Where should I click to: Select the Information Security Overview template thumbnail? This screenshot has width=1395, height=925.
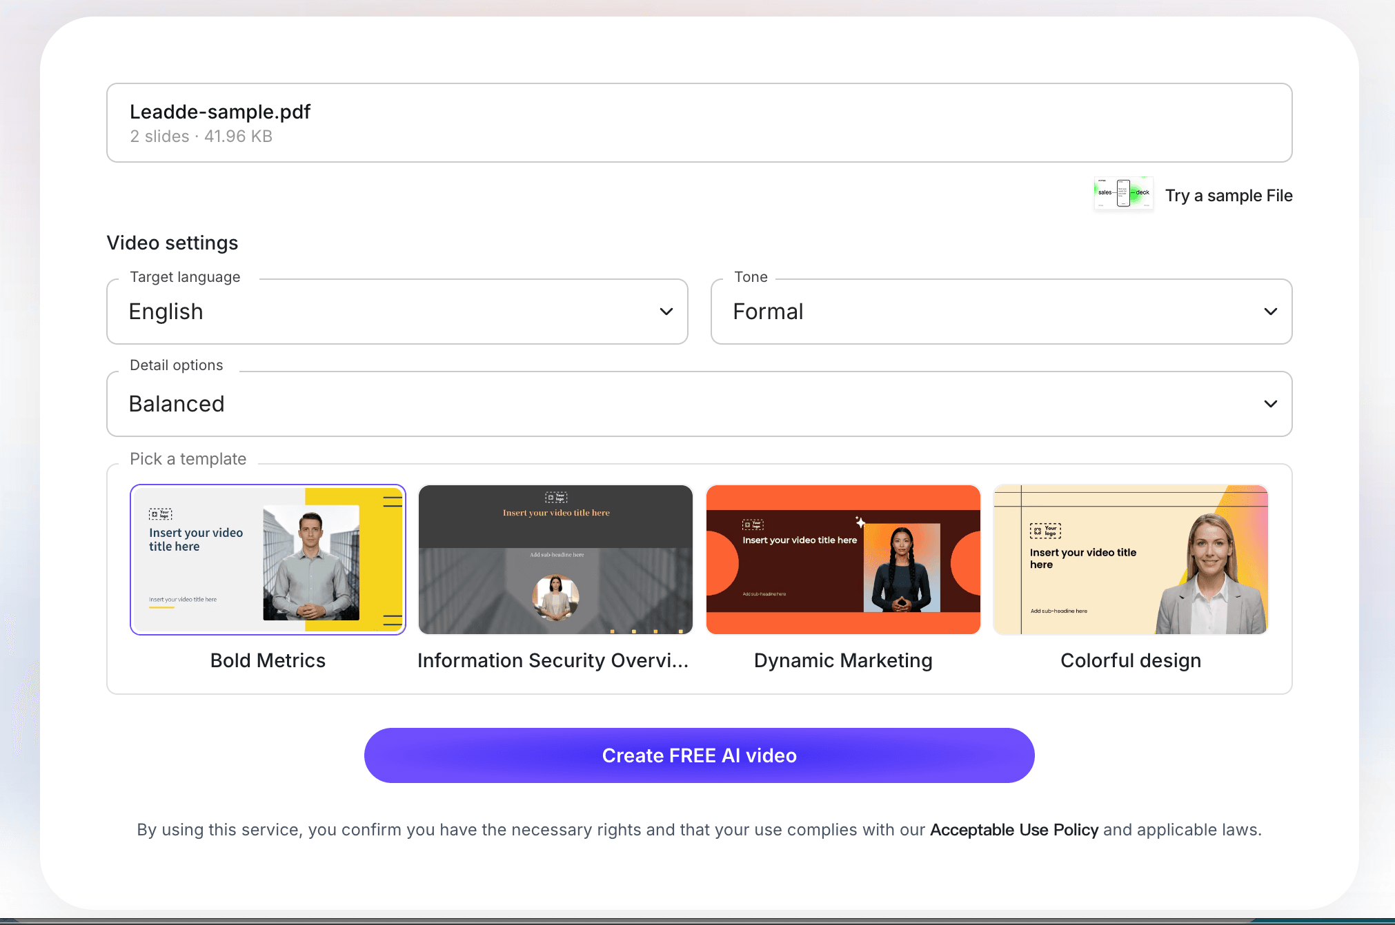click(555, 560)
